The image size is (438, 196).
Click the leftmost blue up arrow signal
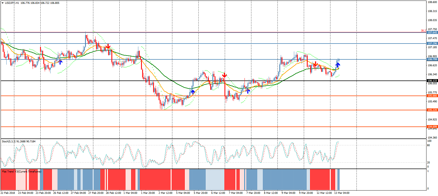tap(60, 62)
